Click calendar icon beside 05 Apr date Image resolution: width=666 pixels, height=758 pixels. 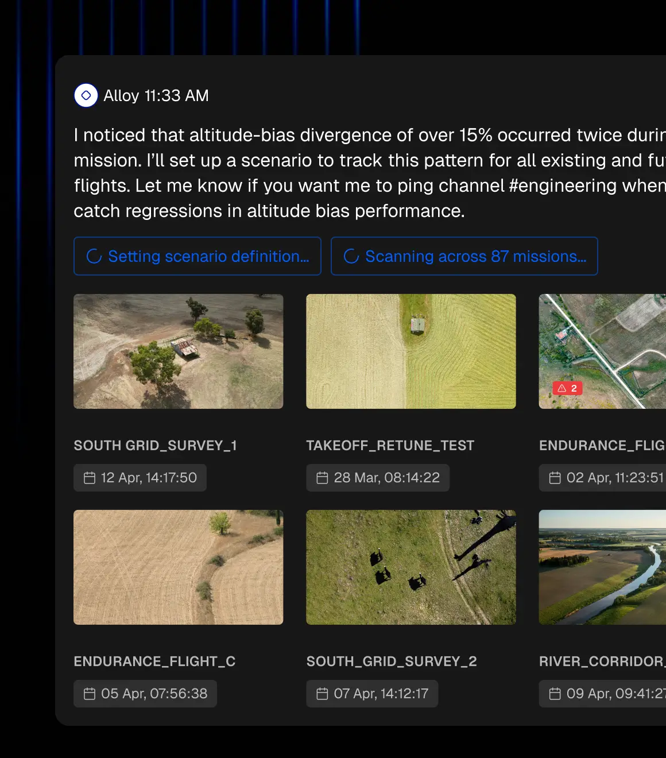(x=90, y=694)
